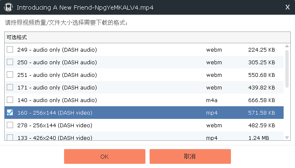Click the app icon in the title bar
Viewport: 295px width, 168px height.
(x=8, y=7)
